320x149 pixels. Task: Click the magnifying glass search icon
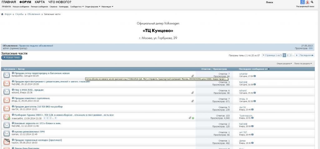(x=312, y=2)
